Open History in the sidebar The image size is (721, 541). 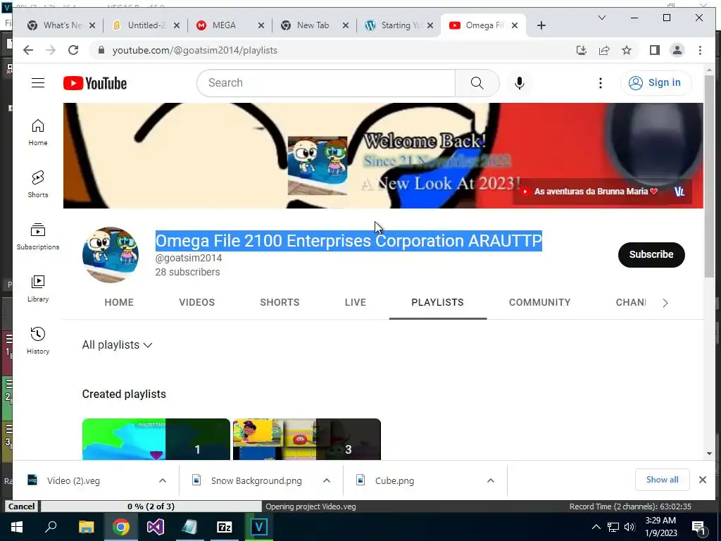38,340
